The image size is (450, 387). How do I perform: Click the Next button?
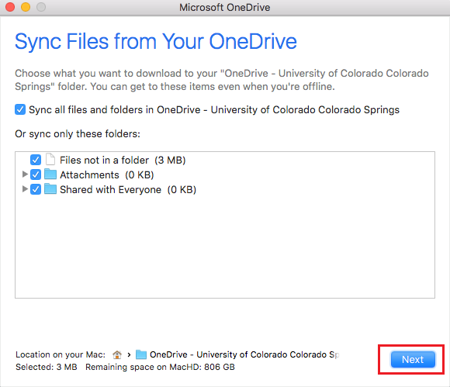(x=413, y=359)
